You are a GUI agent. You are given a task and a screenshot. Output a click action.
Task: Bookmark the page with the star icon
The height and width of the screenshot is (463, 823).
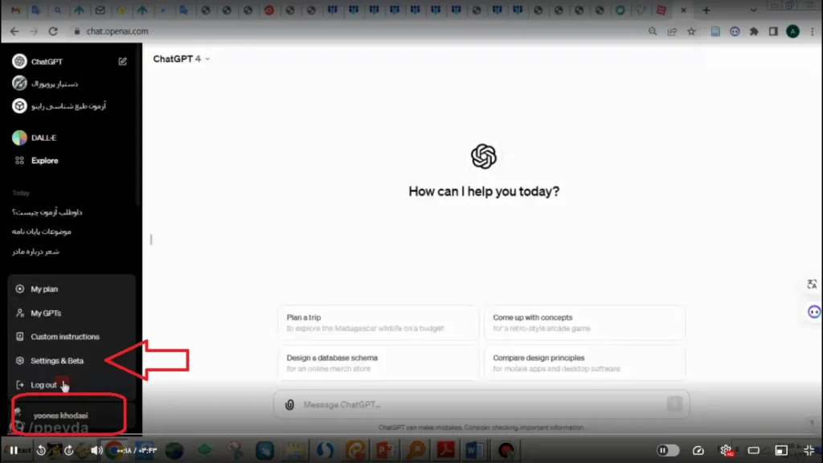691,31
